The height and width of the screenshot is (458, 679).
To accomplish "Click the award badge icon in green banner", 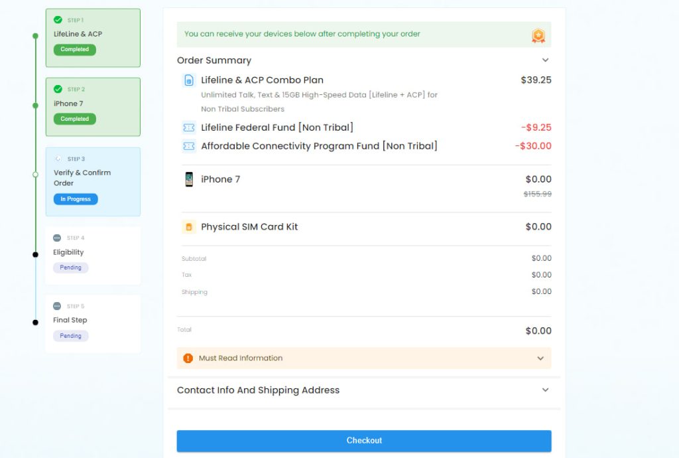I will pyautogui.click(x=538, y=36).
